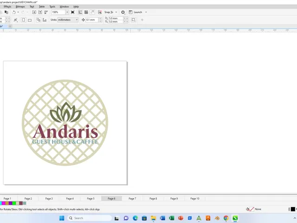
Task: Click the nudge distance 0.1 mm field
Action: (x=92, y=20)
